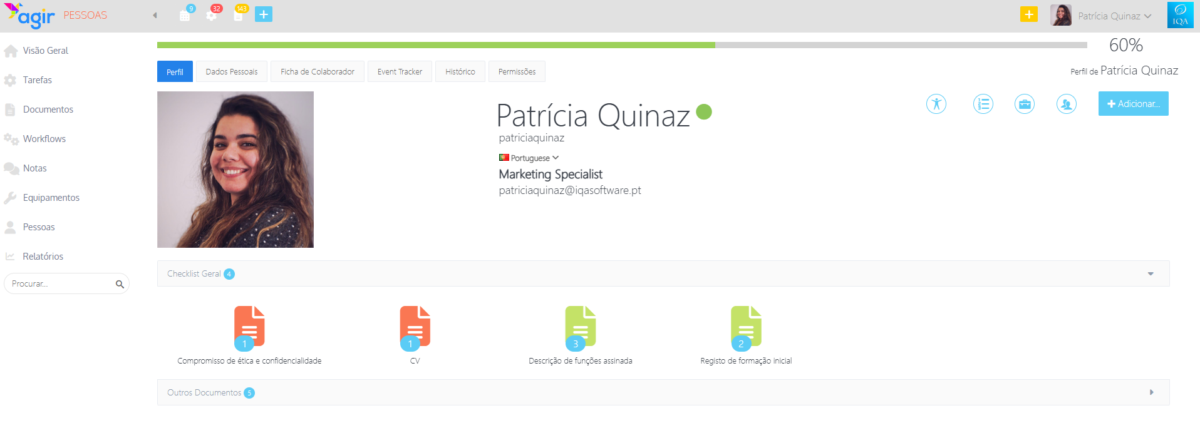Viewport: 1200px width, 423px height.
Task: Open Relatórios in sidebar
Action: (43, 257)
